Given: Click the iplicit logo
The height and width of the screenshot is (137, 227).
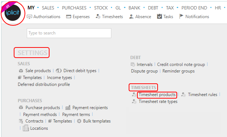Looking at the screenshot, I should point(13,13).
